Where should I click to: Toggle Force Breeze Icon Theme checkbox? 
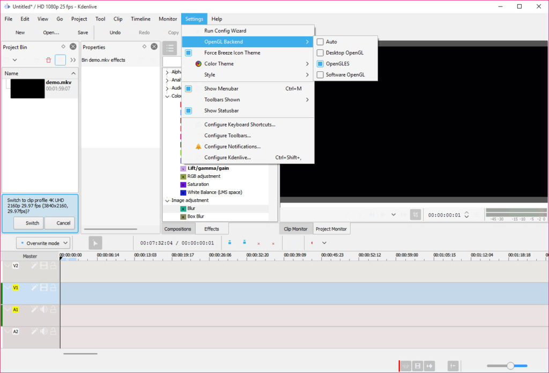point(188,53)
